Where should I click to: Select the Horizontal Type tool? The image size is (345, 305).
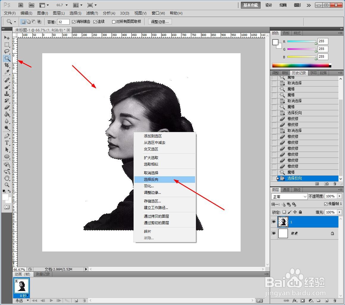tap(7, 143)
